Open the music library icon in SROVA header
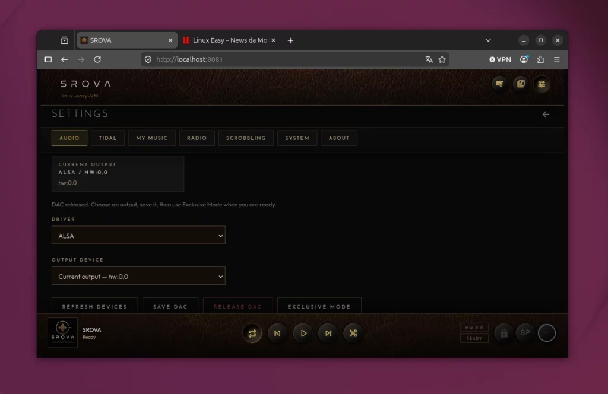This screenshot has width=608, height=394. tap(520, 84)
